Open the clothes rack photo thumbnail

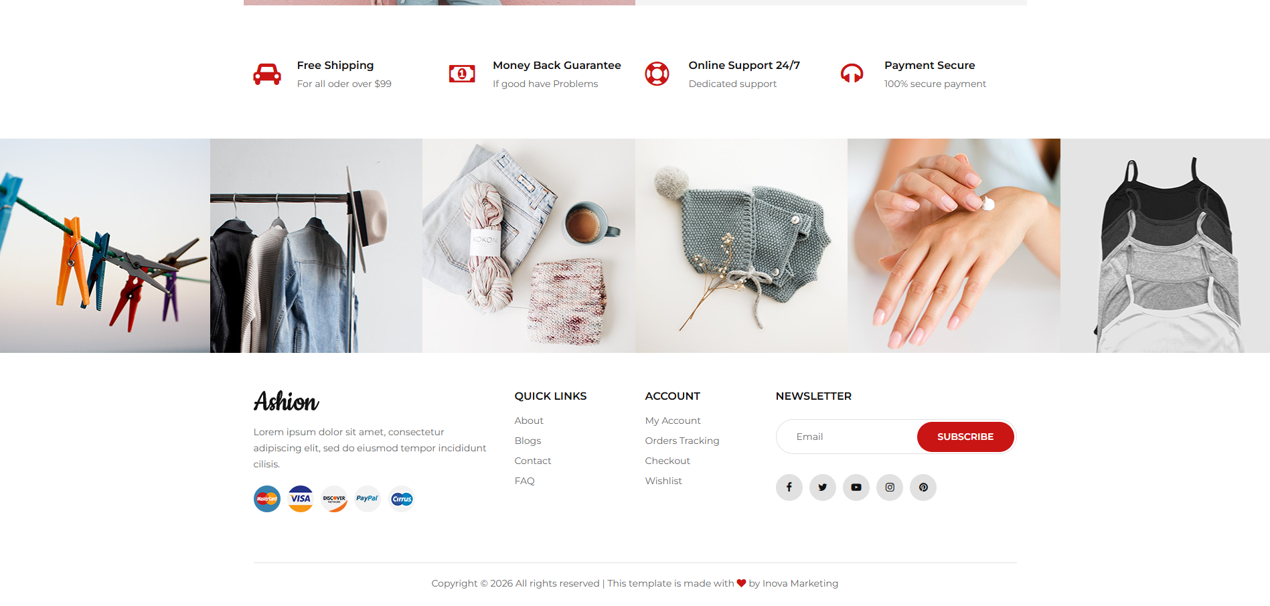(316, 246)
